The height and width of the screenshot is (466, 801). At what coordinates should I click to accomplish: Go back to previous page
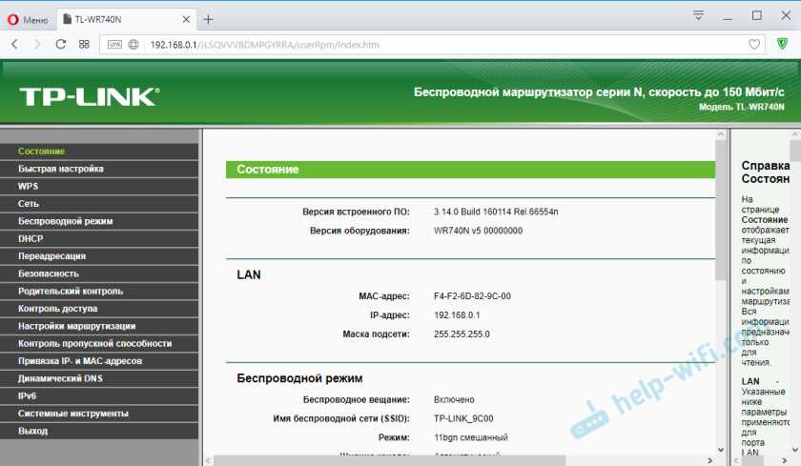(x=14, y=45)
